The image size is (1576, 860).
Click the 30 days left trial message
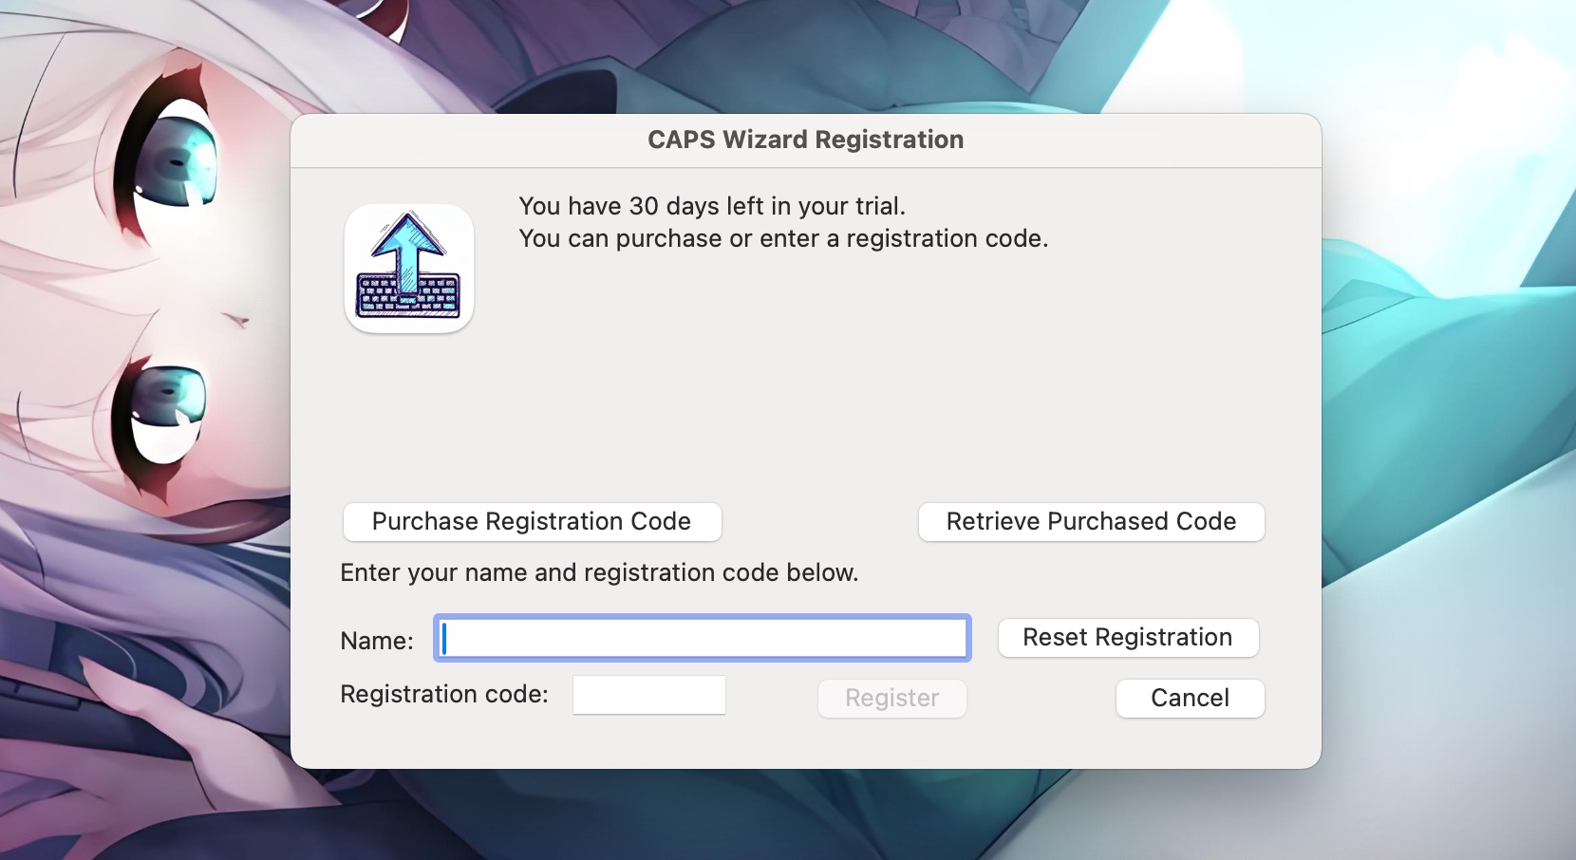(712, 206)
